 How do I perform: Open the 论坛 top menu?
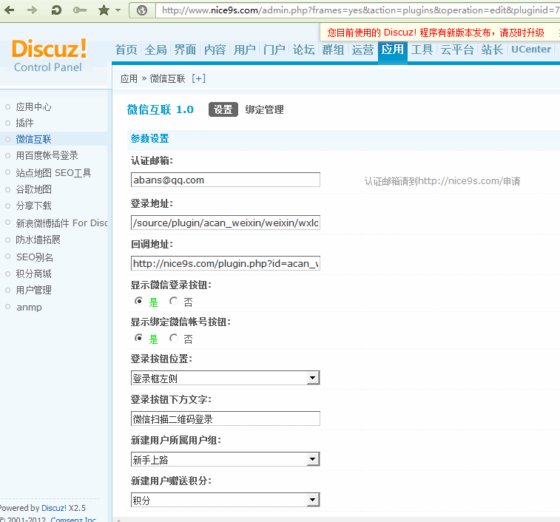tap(303, 50)
